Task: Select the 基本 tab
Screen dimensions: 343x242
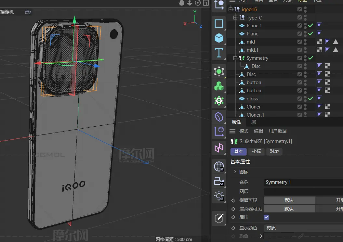Action: (x=238, y=151)
